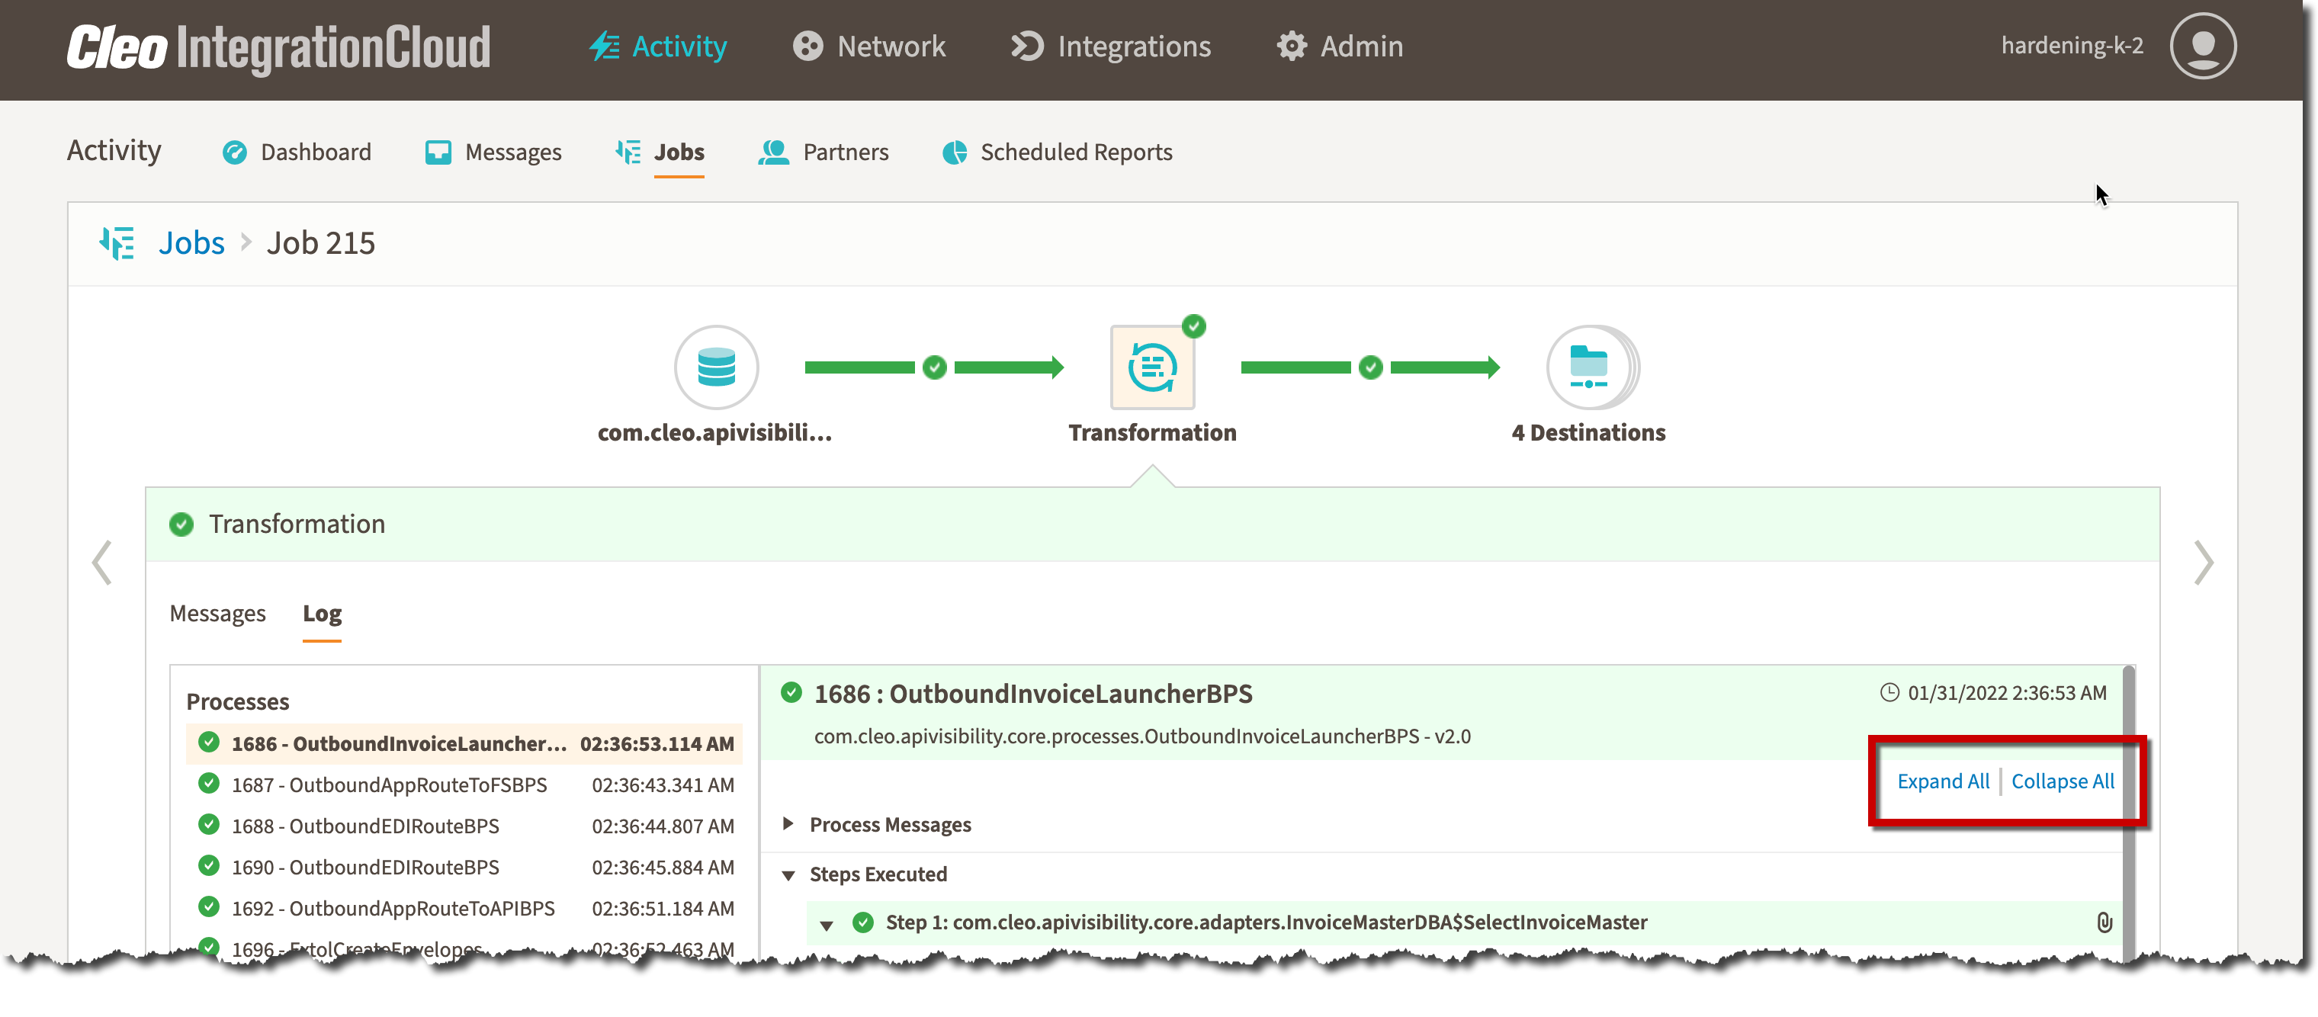The width and height of the screenshot is (2318, 1017).
Task: Click the database source node icon
Action: pos(716,367)
